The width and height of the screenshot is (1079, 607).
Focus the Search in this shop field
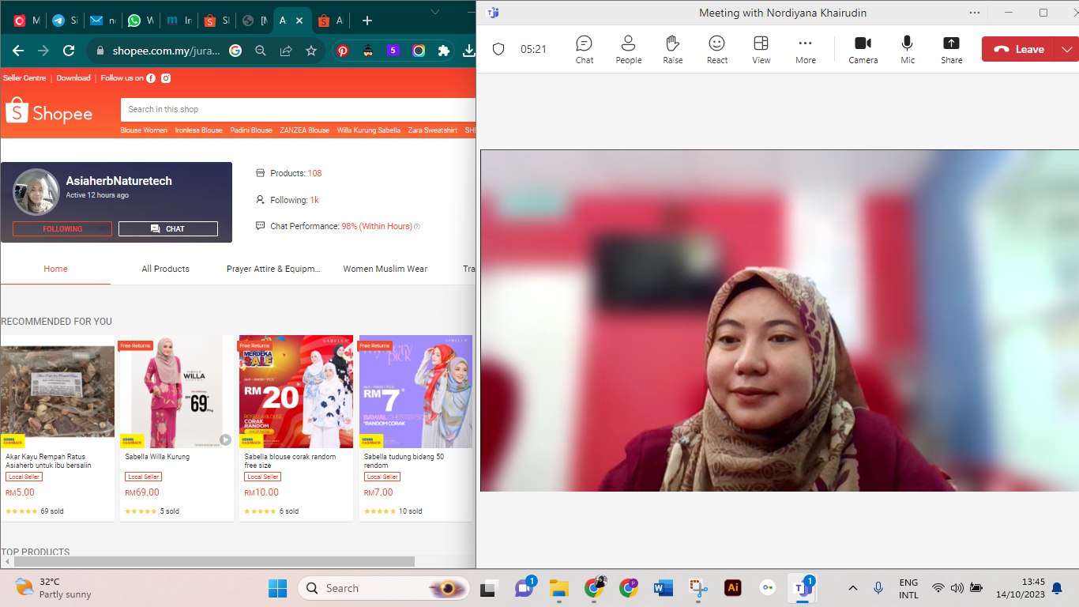(x=298, y=109)
